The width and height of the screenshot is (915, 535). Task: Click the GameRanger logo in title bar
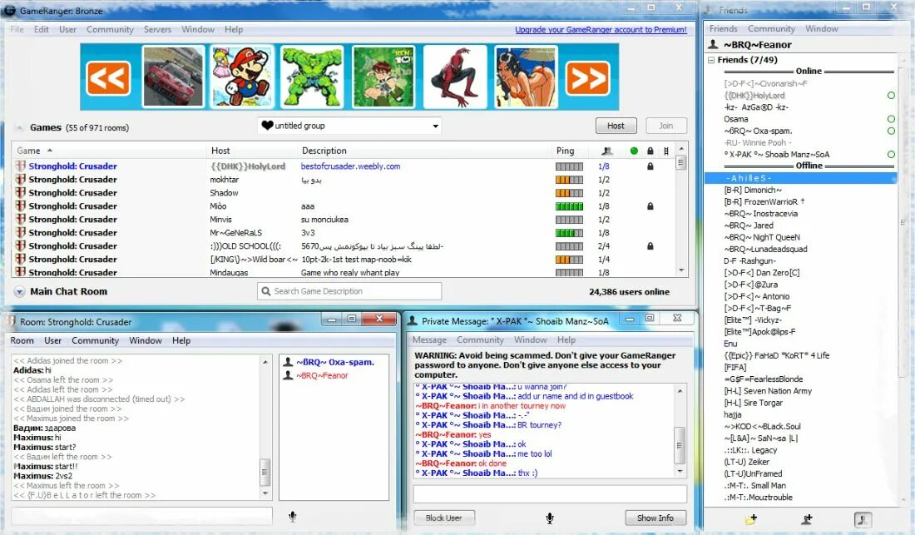pos(10,11)
